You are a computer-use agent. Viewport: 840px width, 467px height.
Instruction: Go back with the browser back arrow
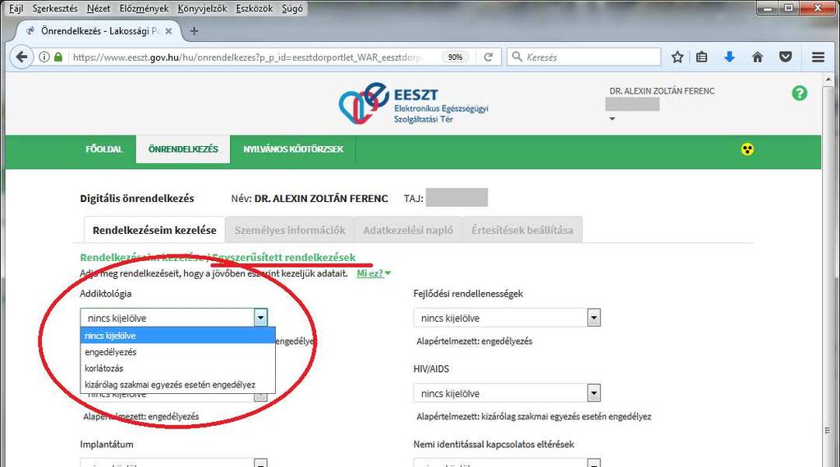tap(21, 57)
